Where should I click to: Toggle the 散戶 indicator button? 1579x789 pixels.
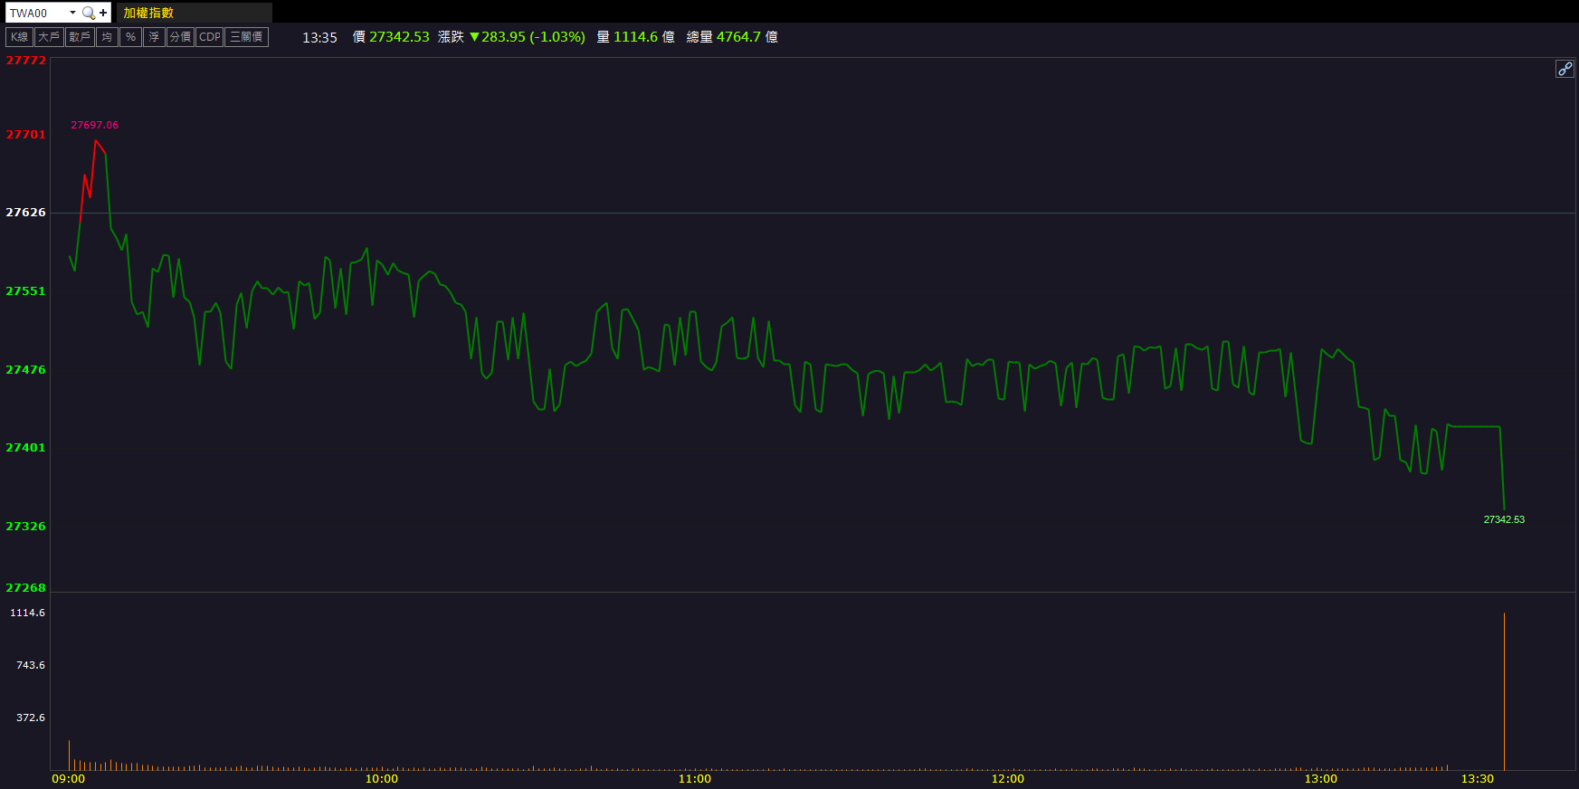coord(80,37)
